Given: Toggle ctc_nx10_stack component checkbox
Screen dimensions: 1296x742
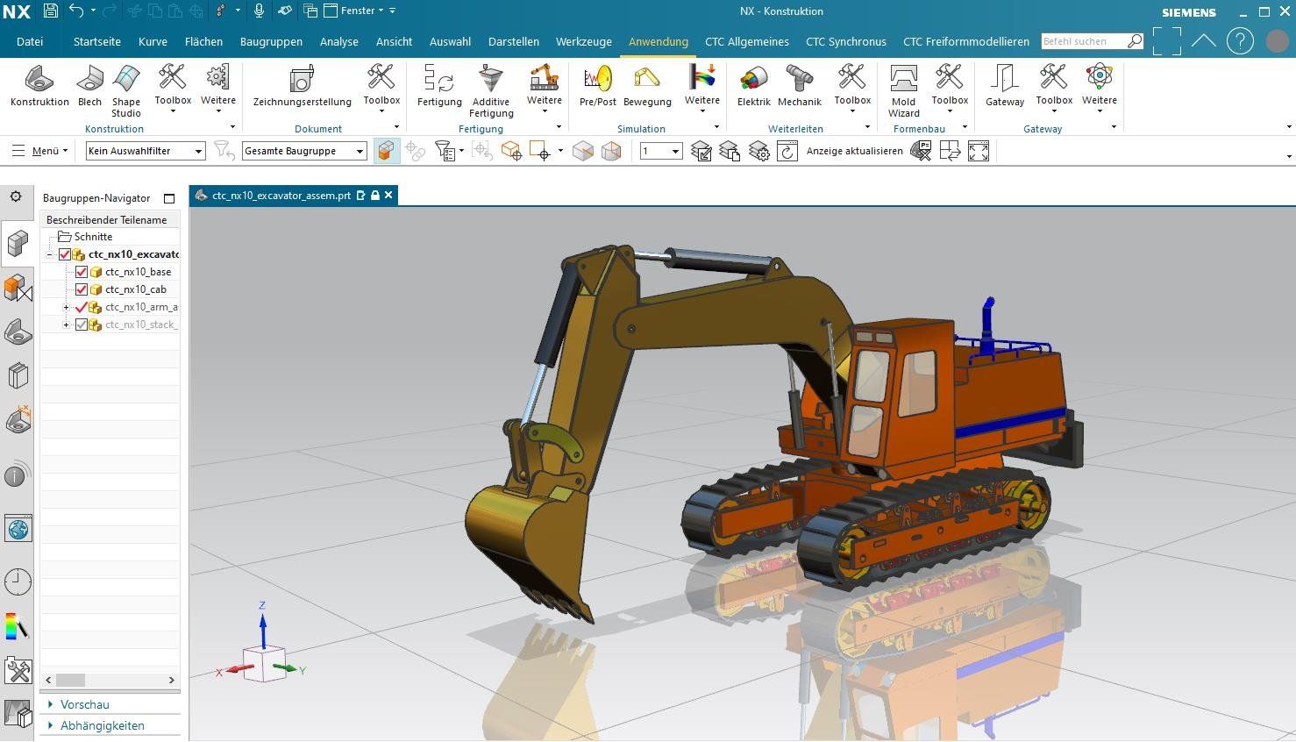Looking at the screenshot, I should (82, 325).
